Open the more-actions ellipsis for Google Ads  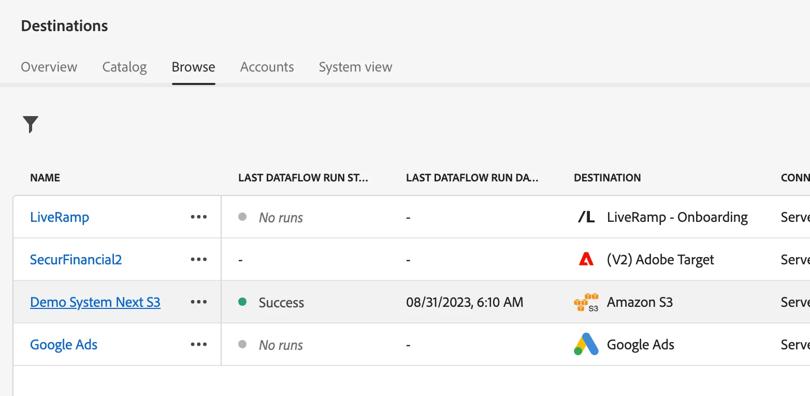pyautogui.click(x=199, y=345)
